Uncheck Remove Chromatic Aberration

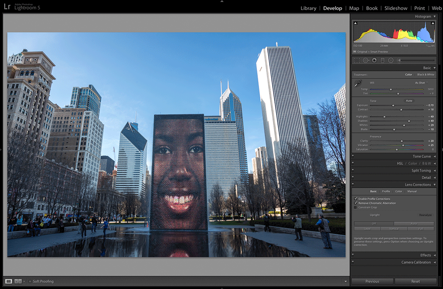pos(356,203)
